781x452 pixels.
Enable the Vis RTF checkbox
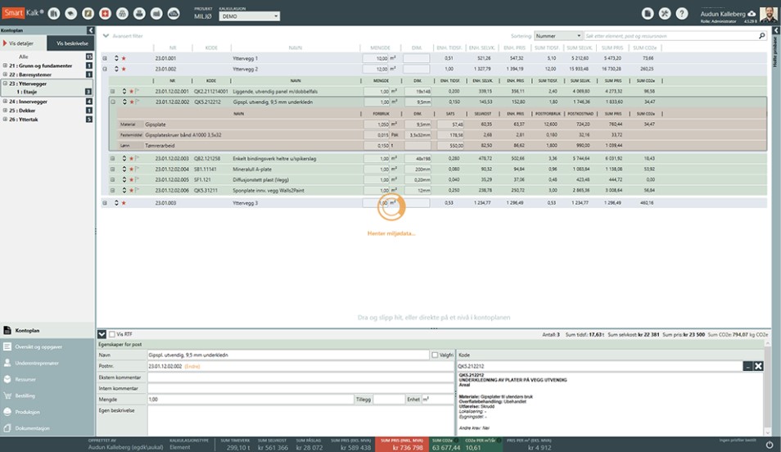pos(112,334)
